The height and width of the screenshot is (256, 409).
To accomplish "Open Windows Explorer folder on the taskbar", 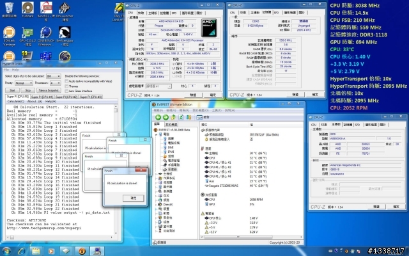I will [36, 251].
